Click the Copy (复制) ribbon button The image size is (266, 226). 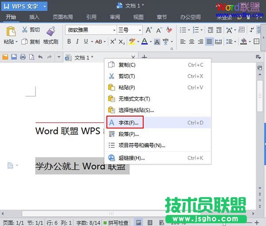(x=31, y=42)
